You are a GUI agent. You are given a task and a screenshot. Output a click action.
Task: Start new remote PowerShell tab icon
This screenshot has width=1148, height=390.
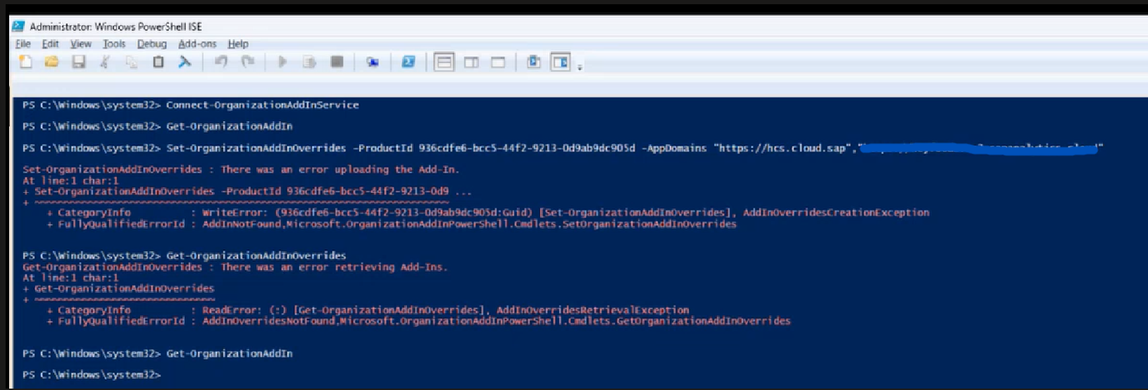pos(373,62)
